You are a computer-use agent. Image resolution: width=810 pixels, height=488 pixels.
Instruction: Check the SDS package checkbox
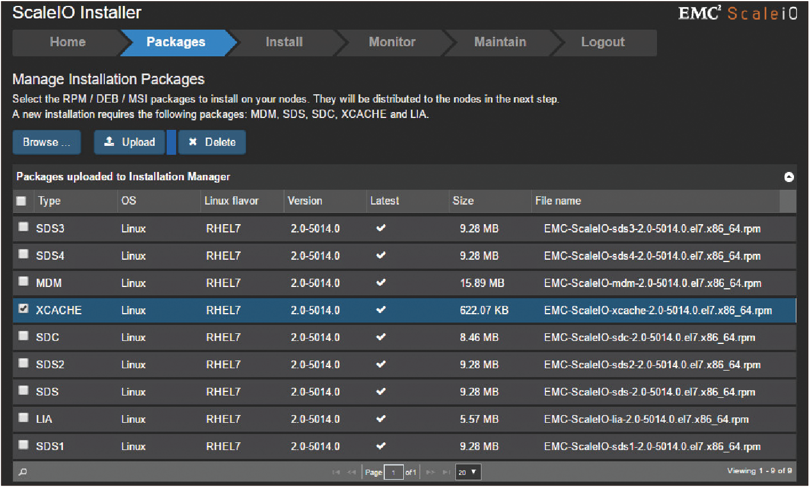(x=23, y=390)
